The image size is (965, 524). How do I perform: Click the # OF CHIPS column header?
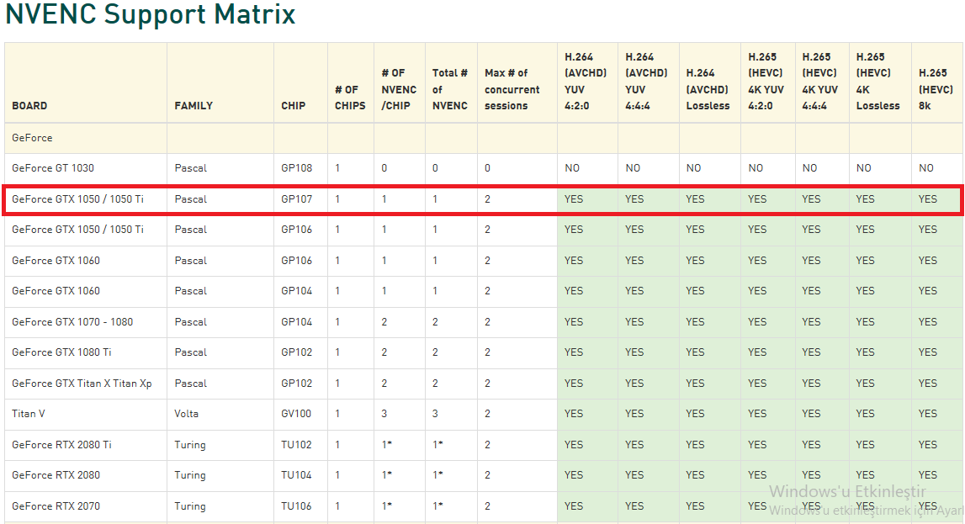click(350, 98)
